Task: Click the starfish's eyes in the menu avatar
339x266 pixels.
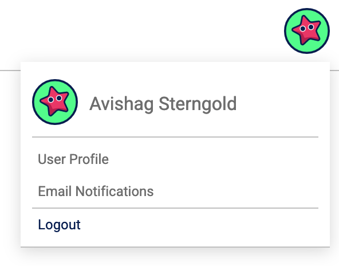Action: click(55, 99)
